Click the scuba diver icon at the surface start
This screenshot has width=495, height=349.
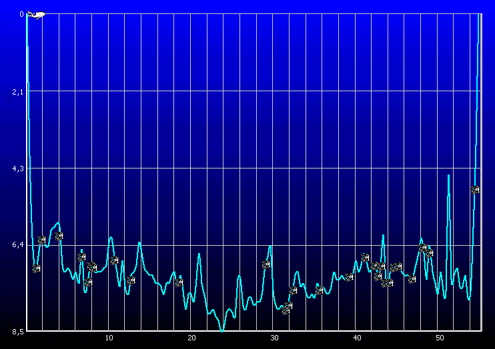point(35,15)
